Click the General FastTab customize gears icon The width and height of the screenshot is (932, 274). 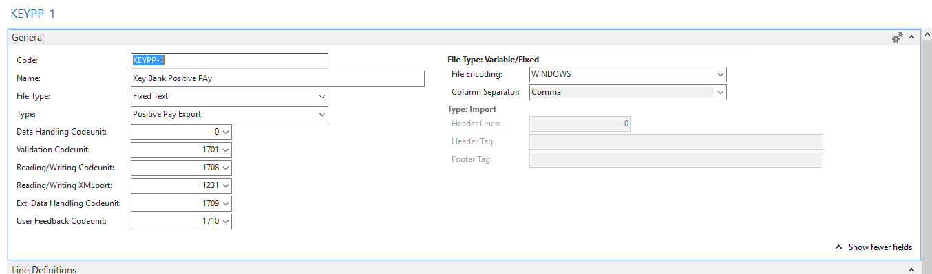click(x=898, y=38)
